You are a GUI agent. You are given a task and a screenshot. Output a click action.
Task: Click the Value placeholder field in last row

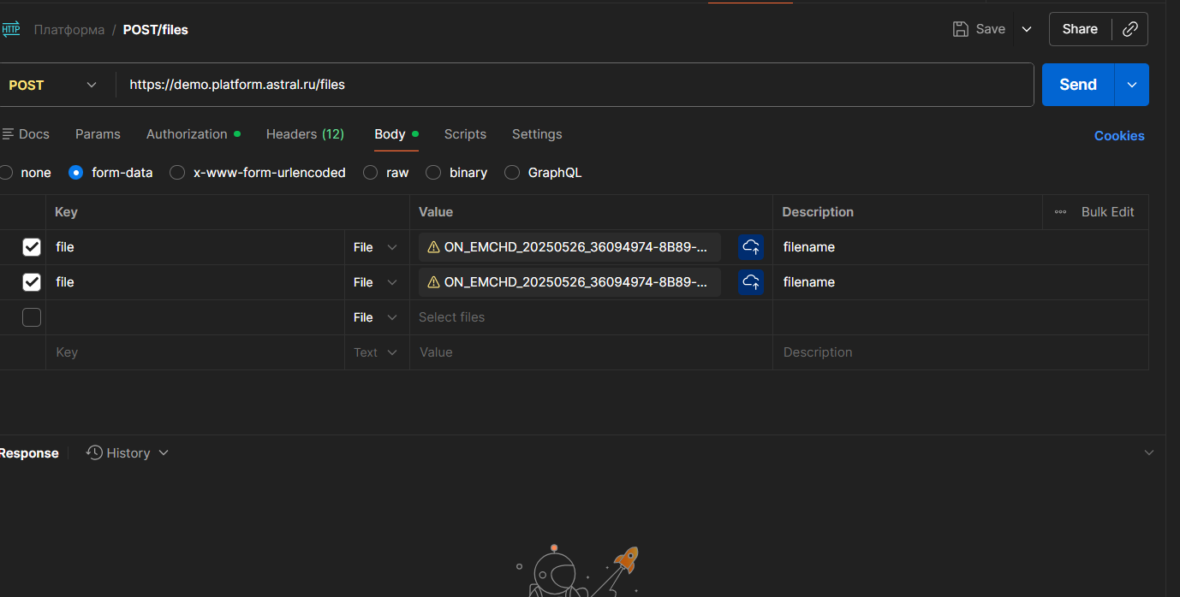pyautogui.click(x=591, y=352)
